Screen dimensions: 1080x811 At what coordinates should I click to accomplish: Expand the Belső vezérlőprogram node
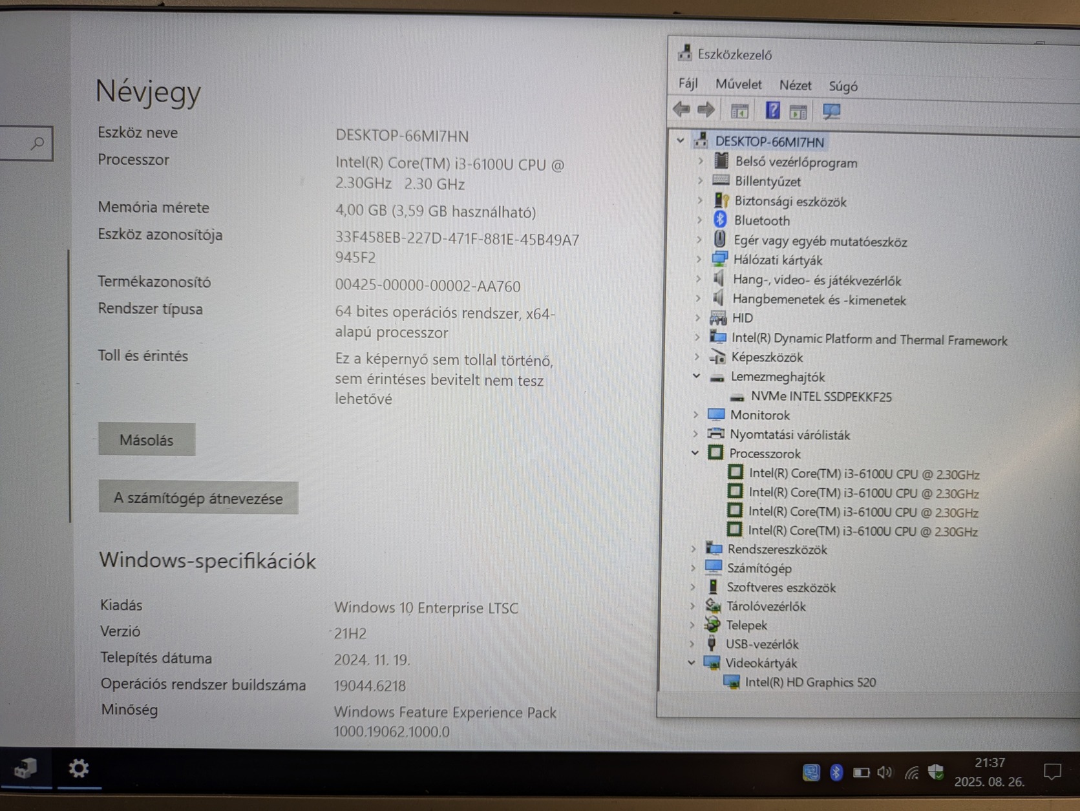coord(701,161)
